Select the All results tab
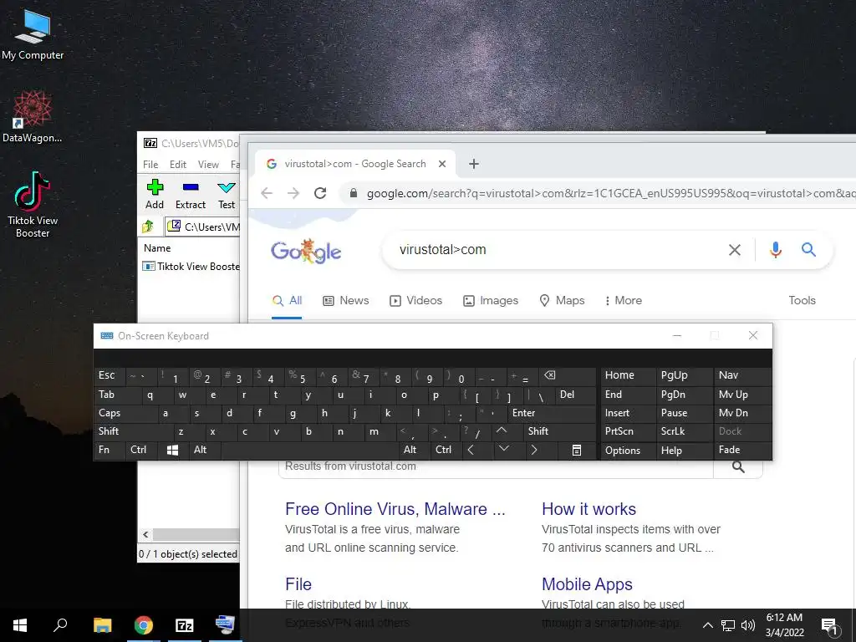 coord(288,301)
